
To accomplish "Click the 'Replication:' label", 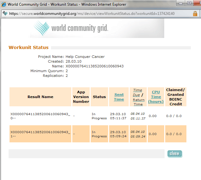I will tap(53, 76).
